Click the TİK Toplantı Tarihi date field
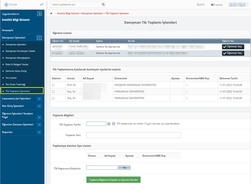Screen dimensions: 251x184 point(96,124)
